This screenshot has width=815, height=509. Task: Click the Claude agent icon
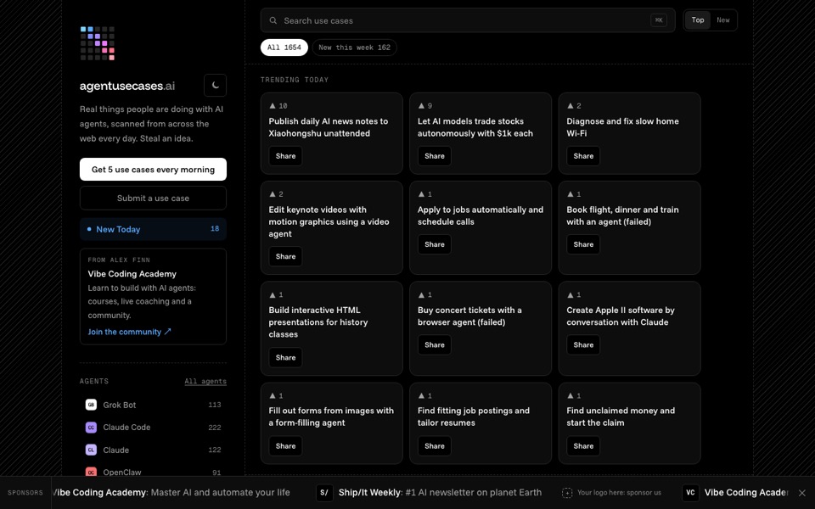91,450
